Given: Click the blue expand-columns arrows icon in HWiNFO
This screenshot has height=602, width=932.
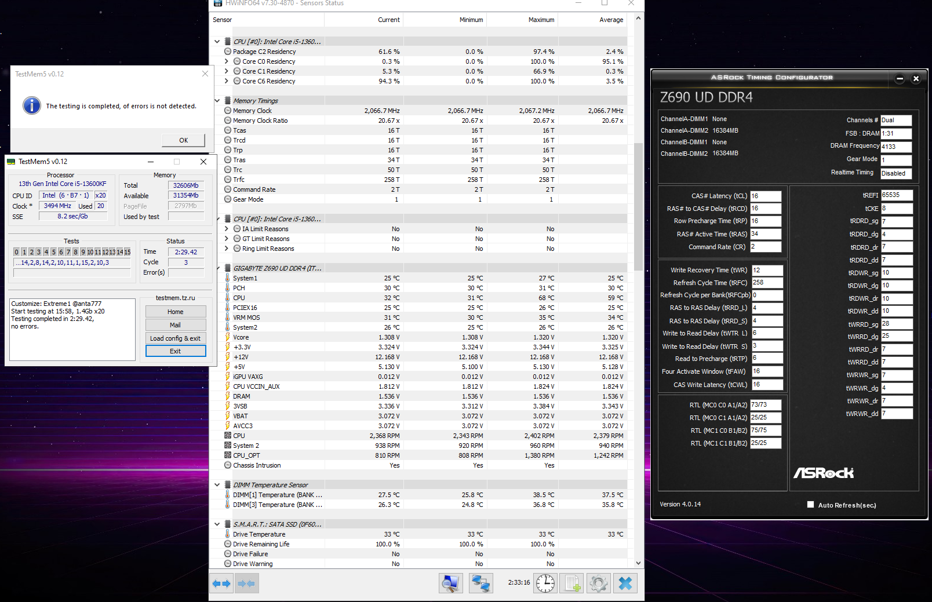Looking at the screenshot, I should [221, 583].
